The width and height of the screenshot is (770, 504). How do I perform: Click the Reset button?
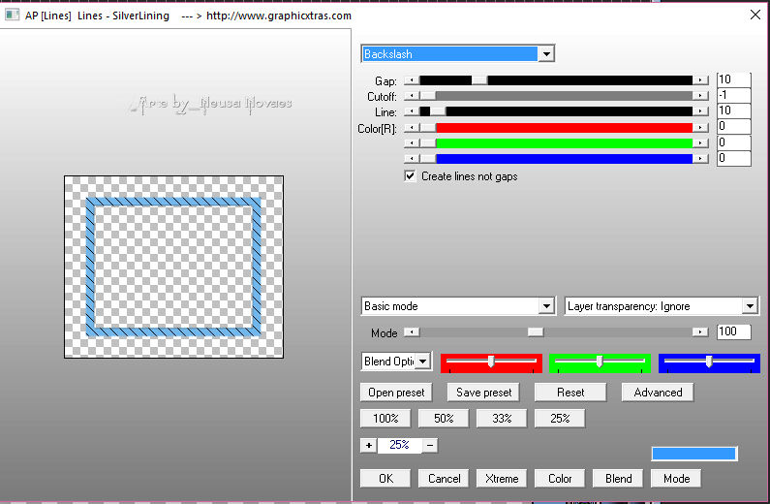coord(570,393)
